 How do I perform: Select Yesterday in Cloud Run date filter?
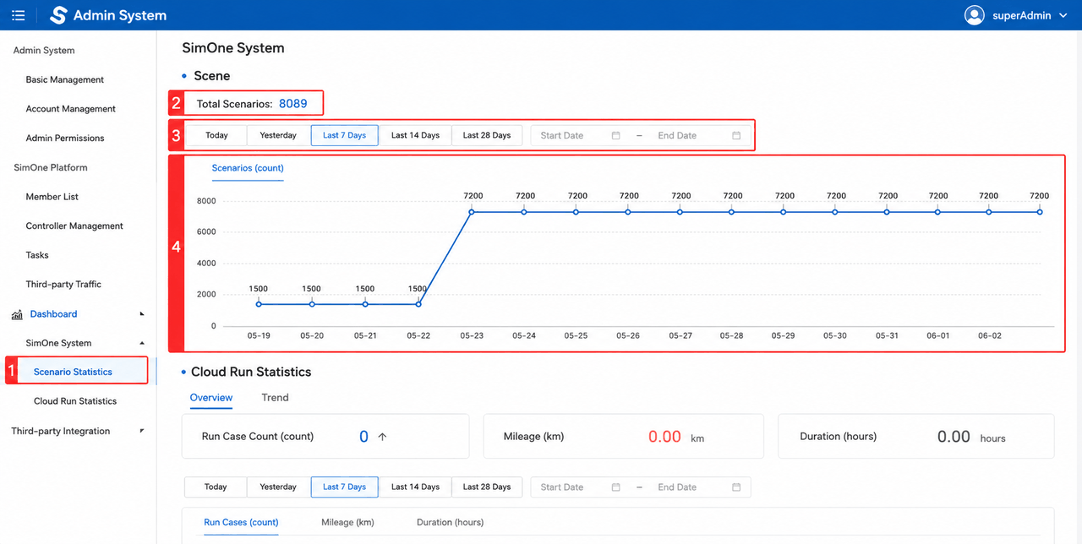coord(278,487)
